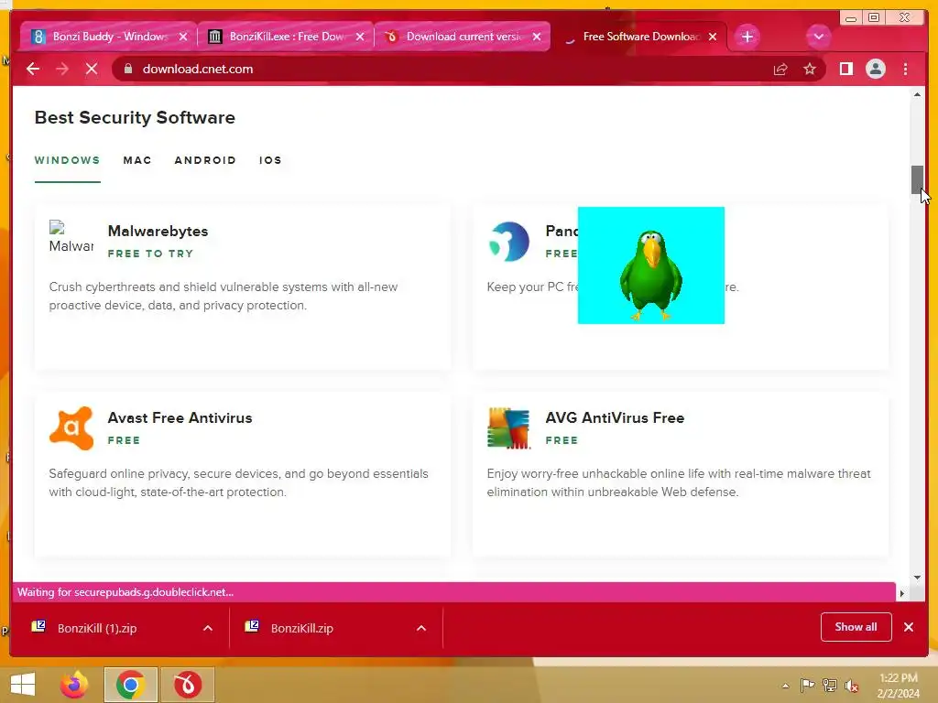Viewport: 938px width, 703px height.
Task: Share this page using the share icon
Action: (x=780, y=69)
